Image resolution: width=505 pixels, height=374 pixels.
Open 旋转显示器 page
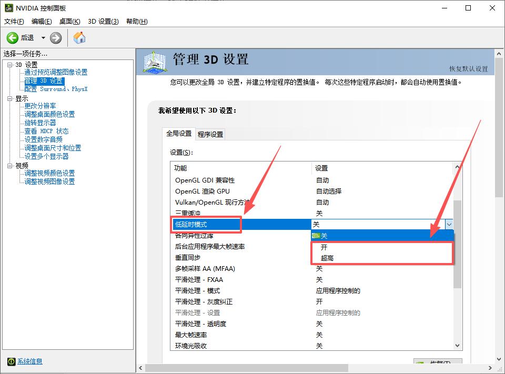41,123
